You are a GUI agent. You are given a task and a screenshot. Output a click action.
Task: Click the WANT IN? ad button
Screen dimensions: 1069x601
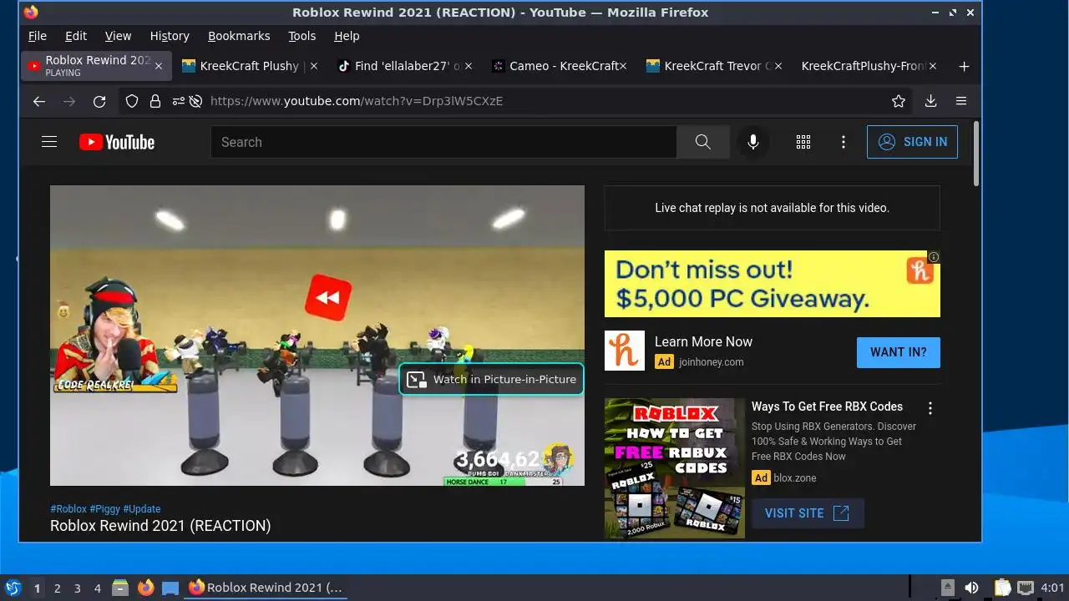[x=899, y=352]
